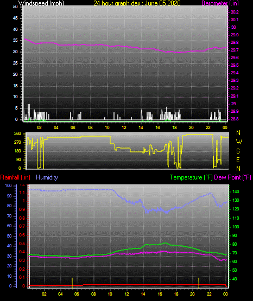Click the 18 hour label under bottom chart
253x301 pixels.
[x=176, y=294]
